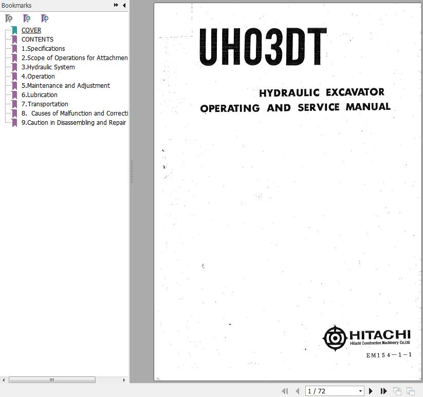Viewport: 423px width, 397px height.
Task: Click the Bookmarks panel title
Action: (16, 5)
